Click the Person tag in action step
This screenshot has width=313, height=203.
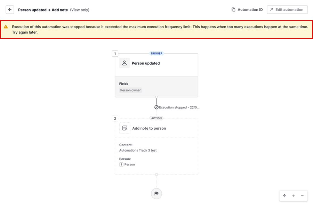pos(127,164)
